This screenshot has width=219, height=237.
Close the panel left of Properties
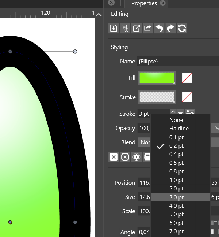click(x=111, y=3)
